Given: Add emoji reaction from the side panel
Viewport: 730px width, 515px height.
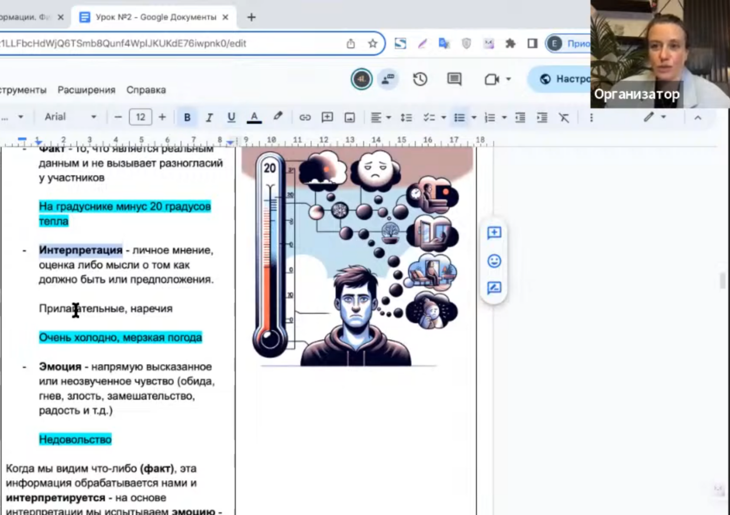Looking at the screenshot, I should 494,261.
